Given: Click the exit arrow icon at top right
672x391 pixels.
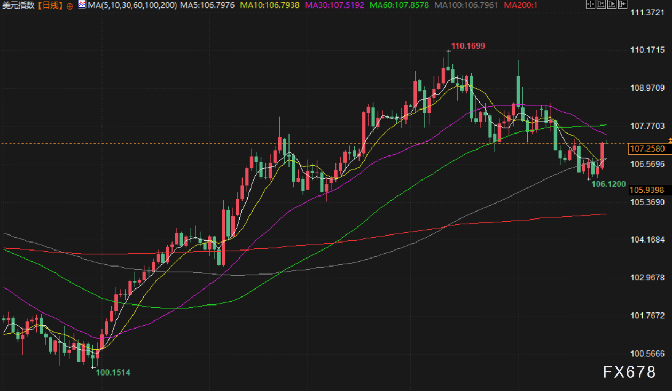Looking at the screenshot, I should point(622,4).
